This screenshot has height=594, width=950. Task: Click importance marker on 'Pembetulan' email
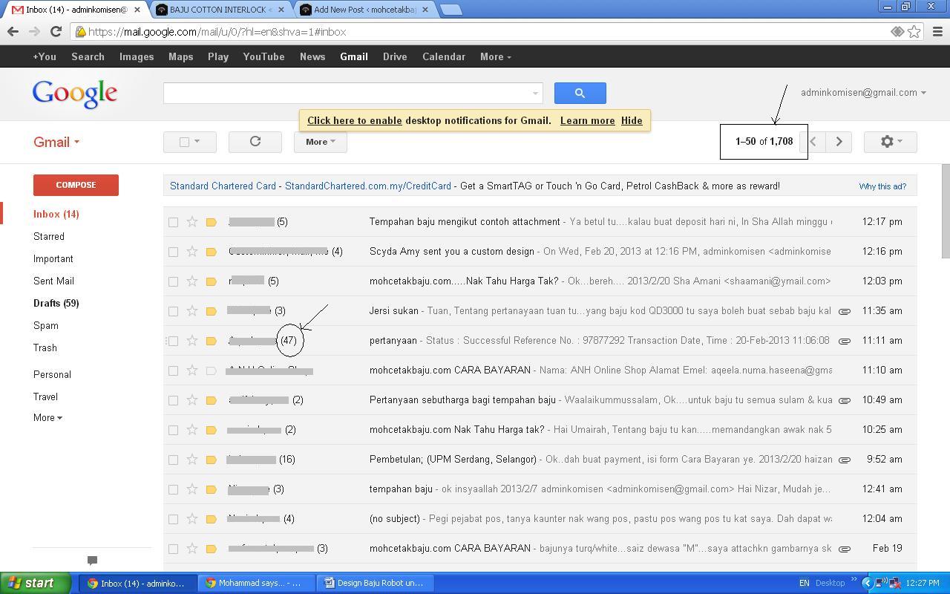click(212, 460)
